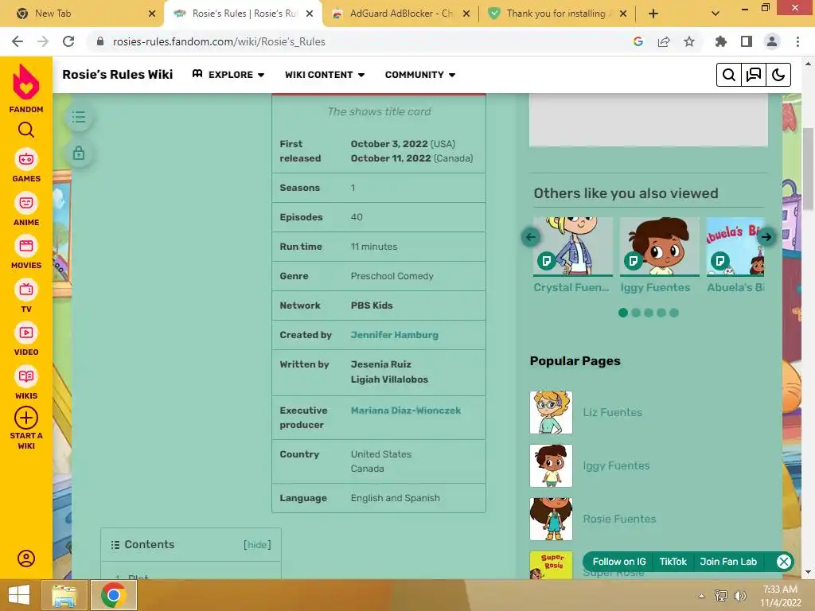View site information lock icon

(x=100, y=41)
